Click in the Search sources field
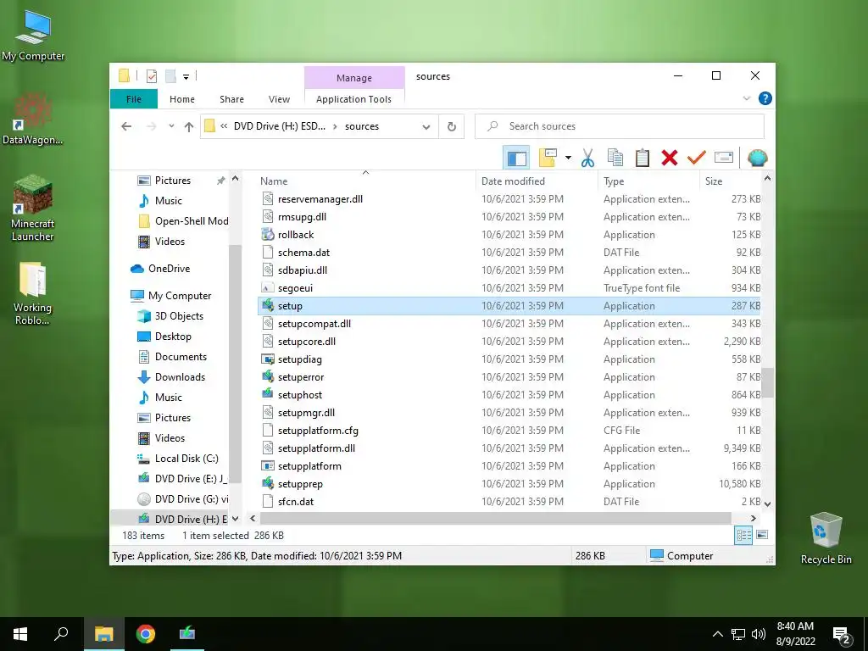The width and height of the screenshot is (868, 651). (620, 127)
